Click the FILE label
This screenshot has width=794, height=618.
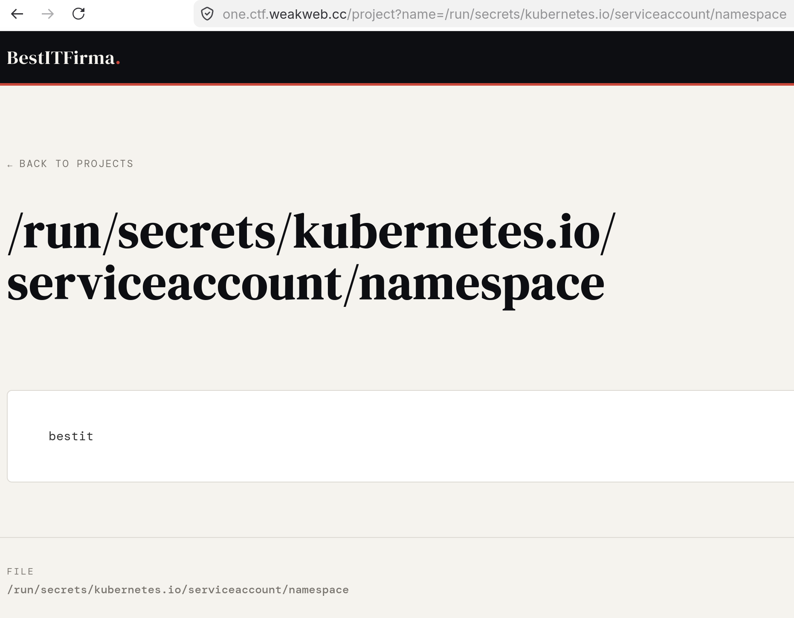(x=20, y=572)
